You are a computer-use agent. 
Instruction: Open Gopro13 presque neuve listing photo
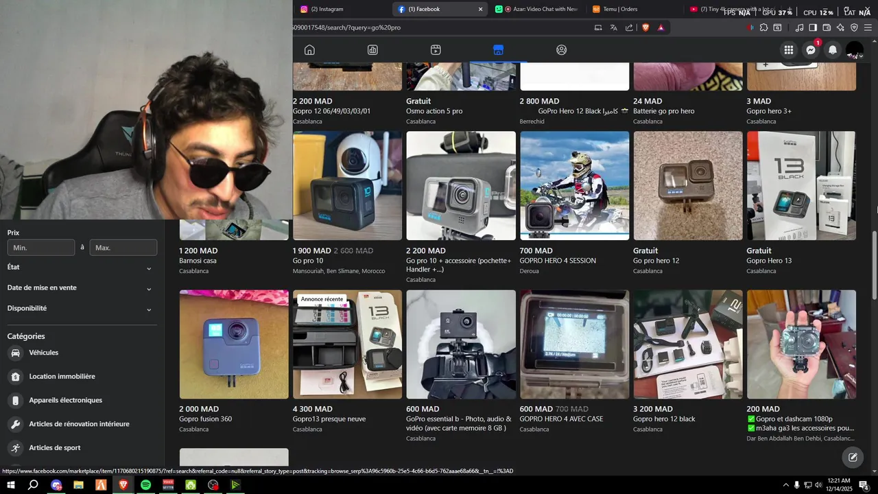pyautogui.click(x=347, y=344)
